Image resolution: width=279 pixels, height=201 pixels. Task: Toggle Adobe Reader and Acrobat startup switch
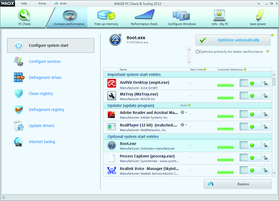point(251,114)
